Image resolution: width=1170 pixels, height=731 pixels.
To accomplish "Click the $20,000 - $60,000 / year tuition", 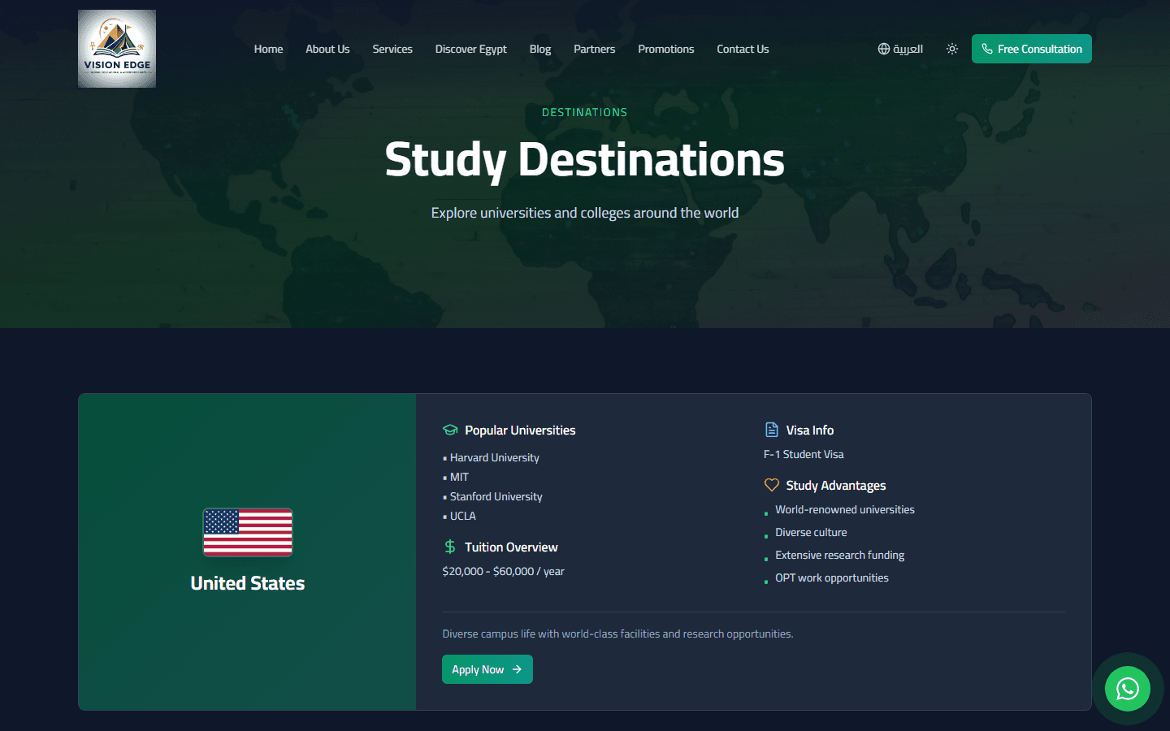I will pyautogui.click(x=503, y=571).
